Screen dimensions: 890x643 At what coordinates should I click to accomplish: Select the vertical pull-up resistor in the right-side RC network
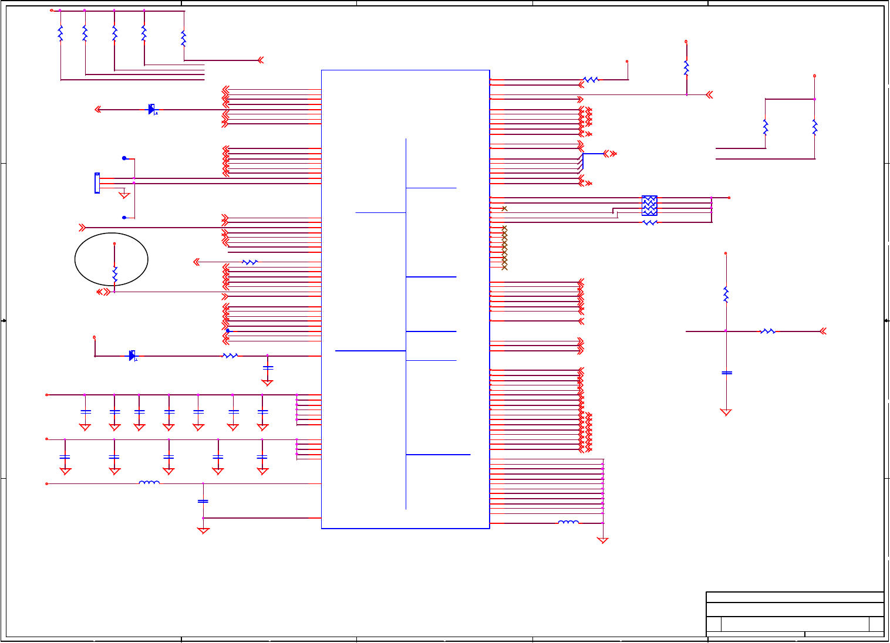tap(726, 295)
